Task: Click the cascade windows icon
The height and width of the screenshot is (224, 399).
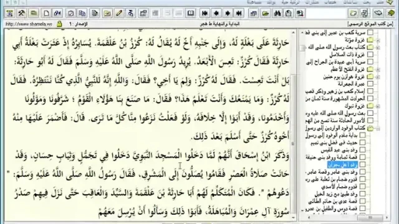Action: (x=254, y=13)
